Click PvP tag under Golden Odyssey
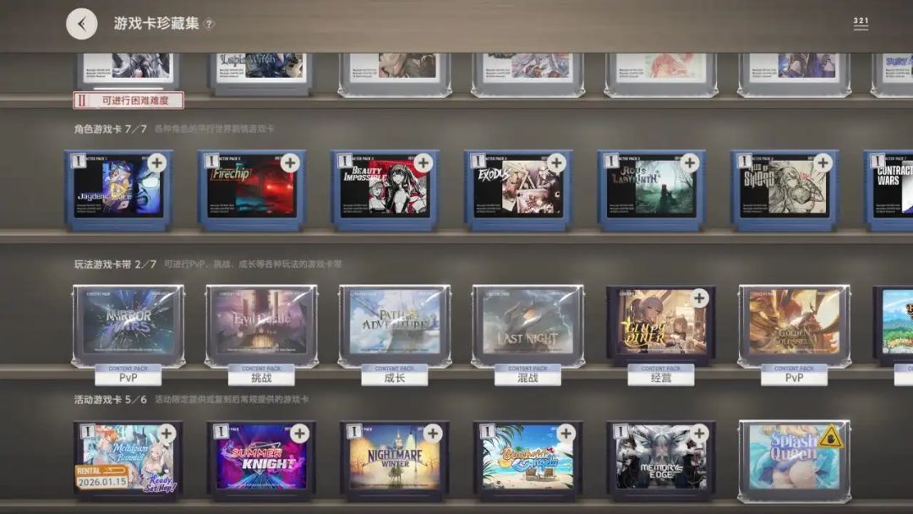913x514 pixels. pyautogui.click(x=794, y=375)
